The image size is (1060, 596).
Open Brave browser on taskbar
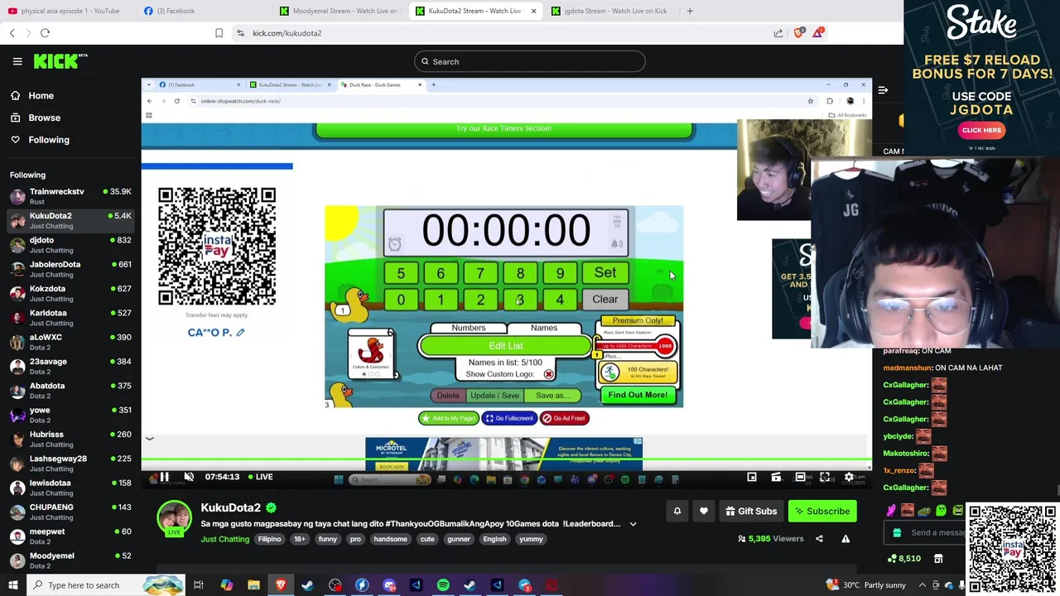coord(281,585)
